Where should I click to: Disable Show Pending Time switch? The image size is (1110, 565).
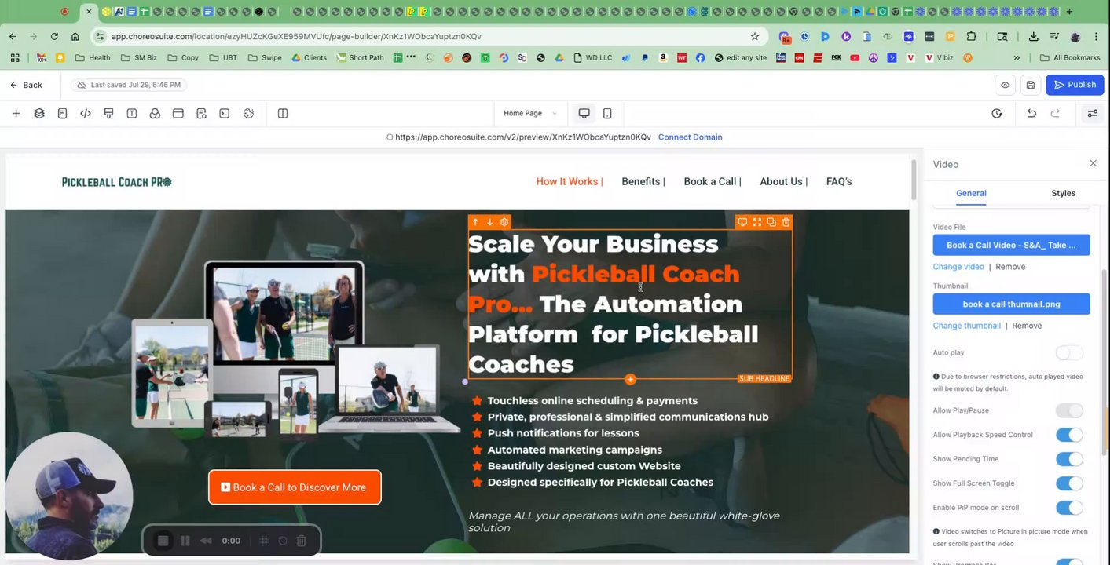(1069, 459)
